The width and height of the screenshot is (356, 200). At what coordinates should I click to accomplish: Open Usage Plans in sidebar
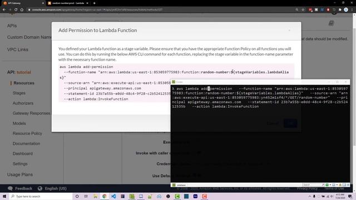coord(20,174)
